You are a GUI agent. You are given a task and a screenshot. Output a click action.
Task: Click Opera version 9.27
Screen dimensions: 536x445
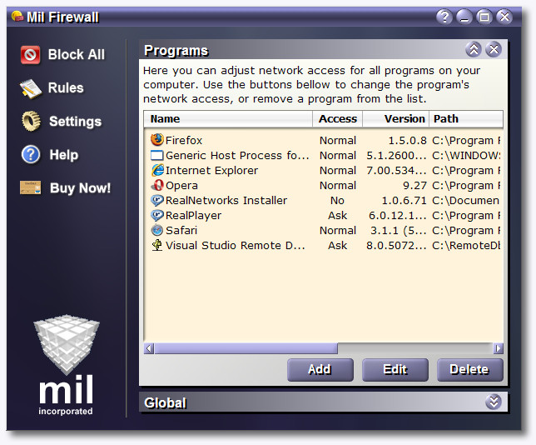[x=414, y=186]
